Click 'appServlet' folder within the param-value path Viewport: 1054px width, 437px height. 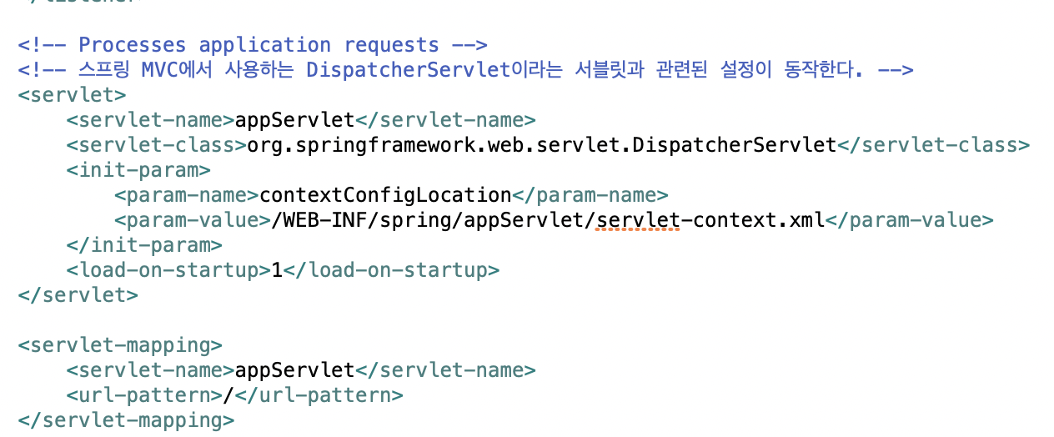(524, 220)
